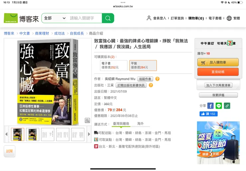Open 電子書櫃 link

pos(215,18)
